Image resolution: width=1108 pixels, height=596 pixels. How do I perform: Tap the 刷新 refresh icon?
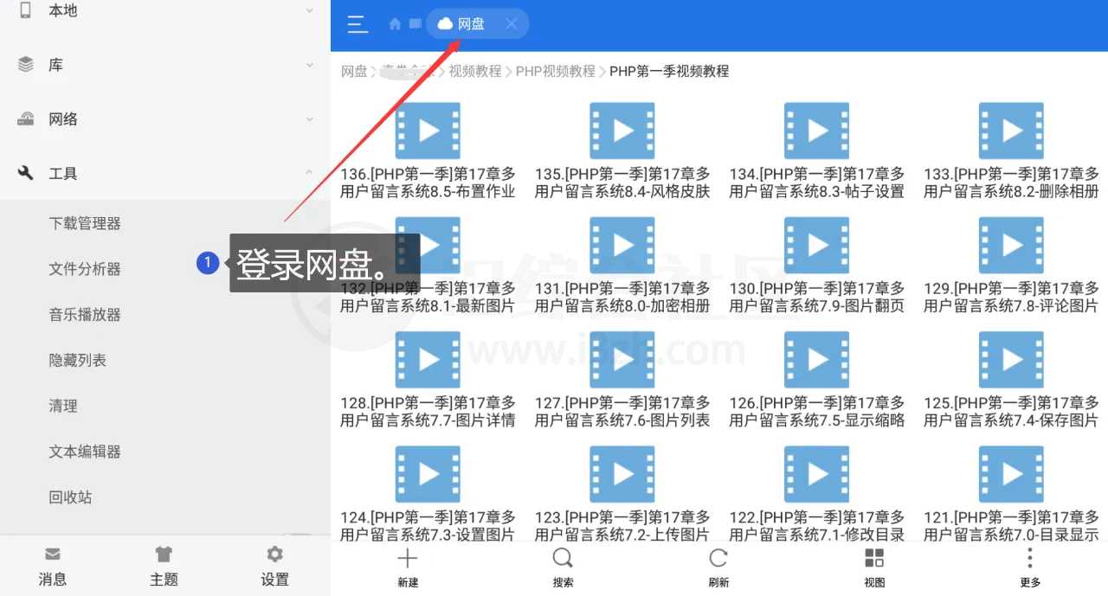(x=718, y=557)
